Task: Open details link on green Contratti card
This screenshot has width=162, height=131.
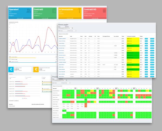Action: point(43,18)
